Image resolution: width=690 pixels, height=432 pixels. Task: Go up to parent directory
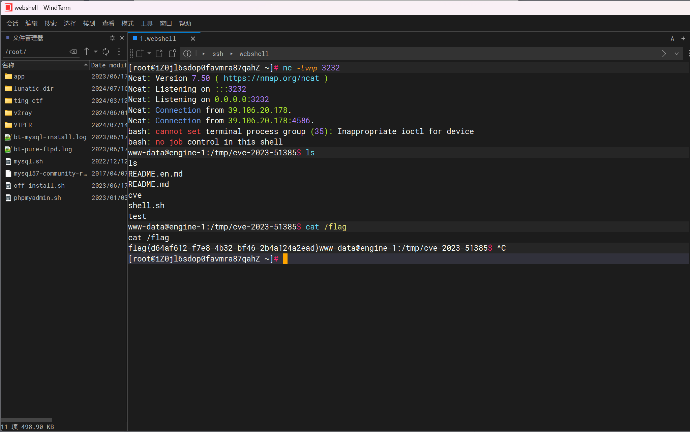87,52
